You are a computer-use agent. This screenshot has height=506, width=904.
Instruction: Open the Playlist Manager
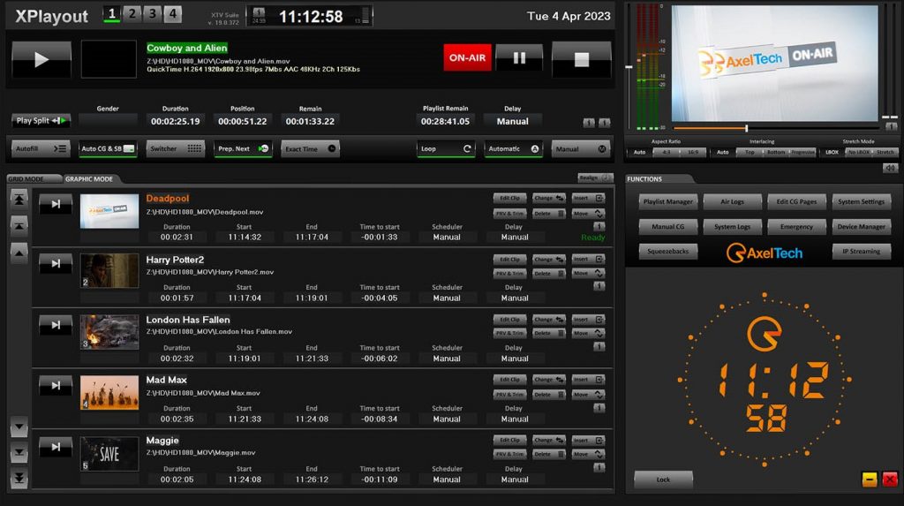pyautogui.click(x=667, y=202)
